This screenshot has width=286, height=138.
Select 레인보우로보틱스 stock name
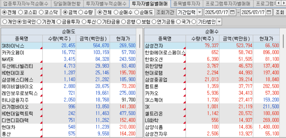20,93
